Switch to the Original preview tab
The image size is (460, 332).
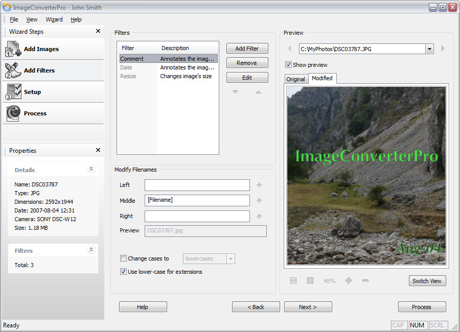(296, 79)
